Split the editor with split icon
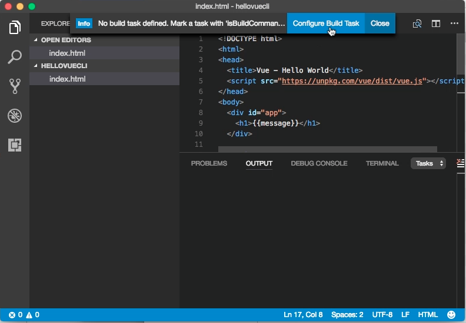The image size is (466, 323). pos(435,23)
